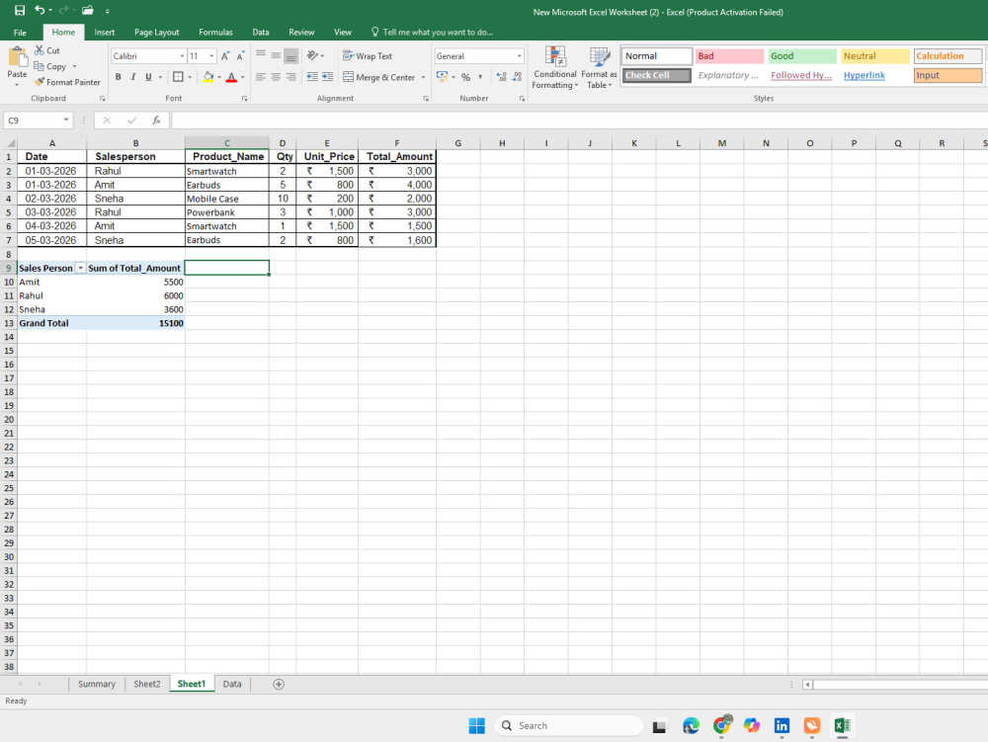Click the Cut scissors button

point(47,50)
